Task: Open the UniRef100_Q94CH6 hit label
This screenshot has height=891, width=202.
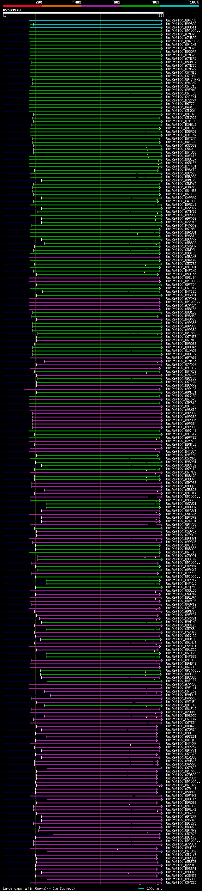Action: coord(181,21)
